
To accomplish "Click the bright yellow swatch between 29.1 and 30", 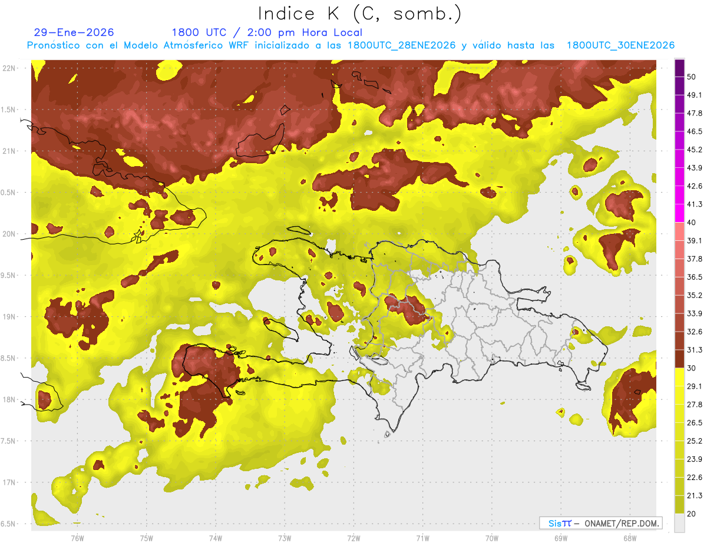I will 679,377.
